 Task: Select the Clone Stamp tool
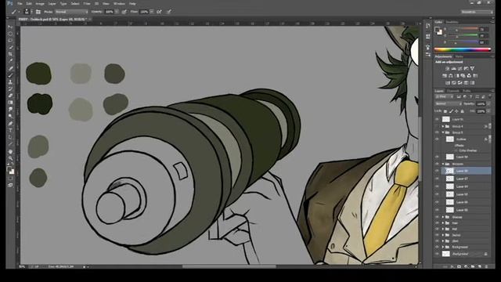[x=10, y=81]
